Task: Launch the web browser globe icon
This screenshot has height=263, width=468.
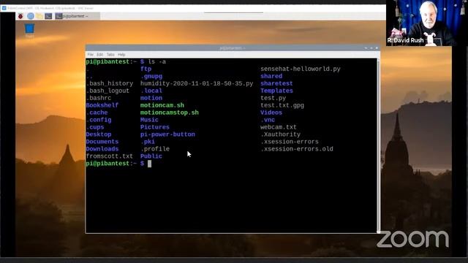Action: point(31,16)
